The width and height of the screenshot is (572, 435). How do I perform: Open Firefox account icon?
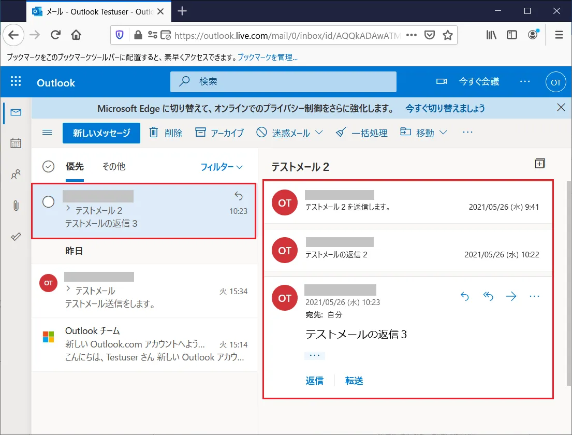pyautogui.click(x=533, y=35)
